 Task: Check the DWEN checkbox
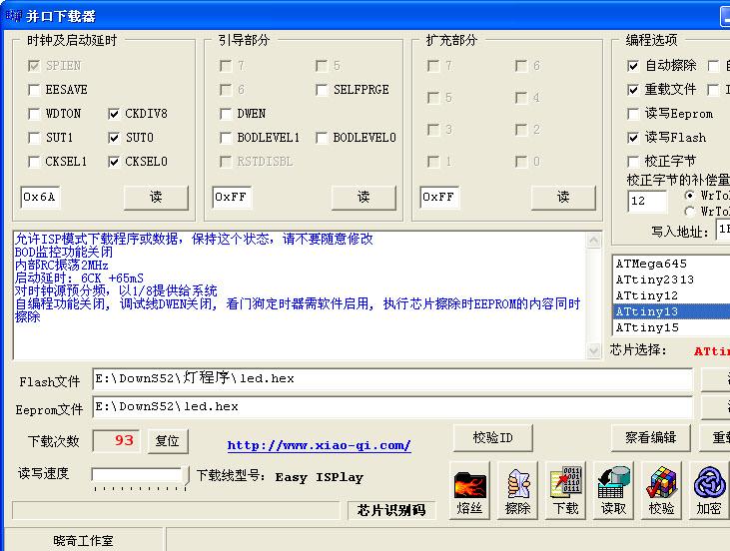coord(227,114)
